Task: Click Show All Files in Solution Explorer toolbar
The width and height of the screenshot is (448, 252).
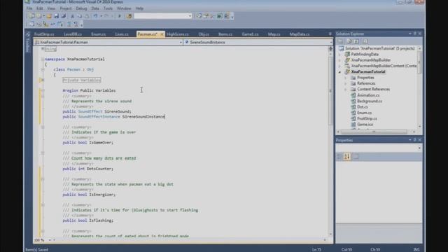Action: [349, 41]
